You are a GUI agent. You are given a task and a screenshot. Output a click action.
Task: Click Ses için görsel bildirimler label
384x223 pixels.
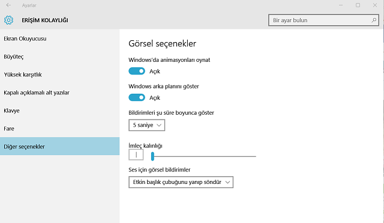pos(160,170)
